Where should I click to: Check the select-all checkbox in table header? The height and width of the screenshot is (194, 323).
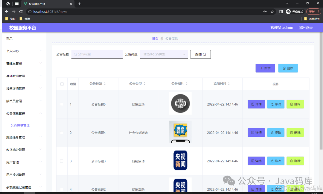62,84
